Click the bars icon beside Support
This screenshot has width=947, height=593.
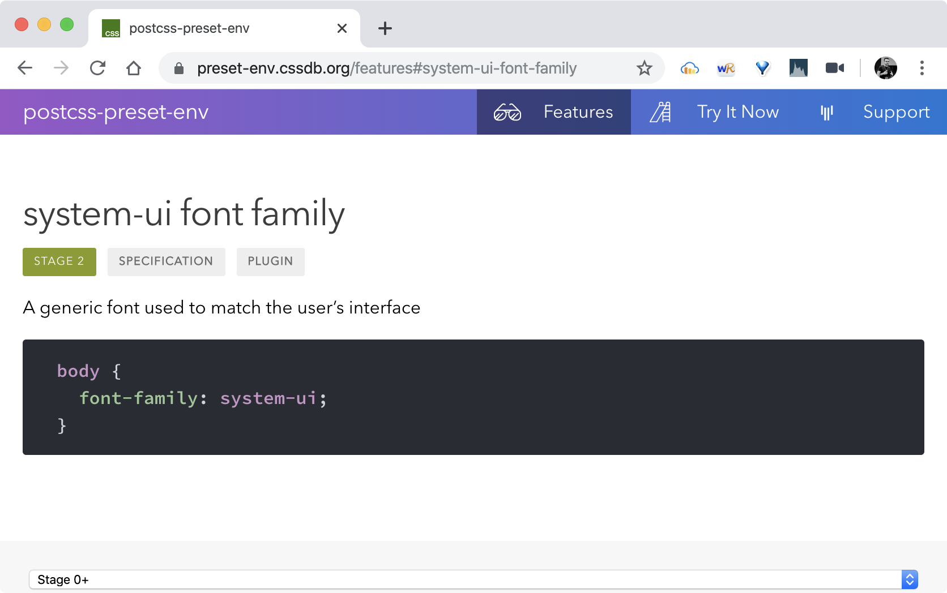click(x=827, y=112)
